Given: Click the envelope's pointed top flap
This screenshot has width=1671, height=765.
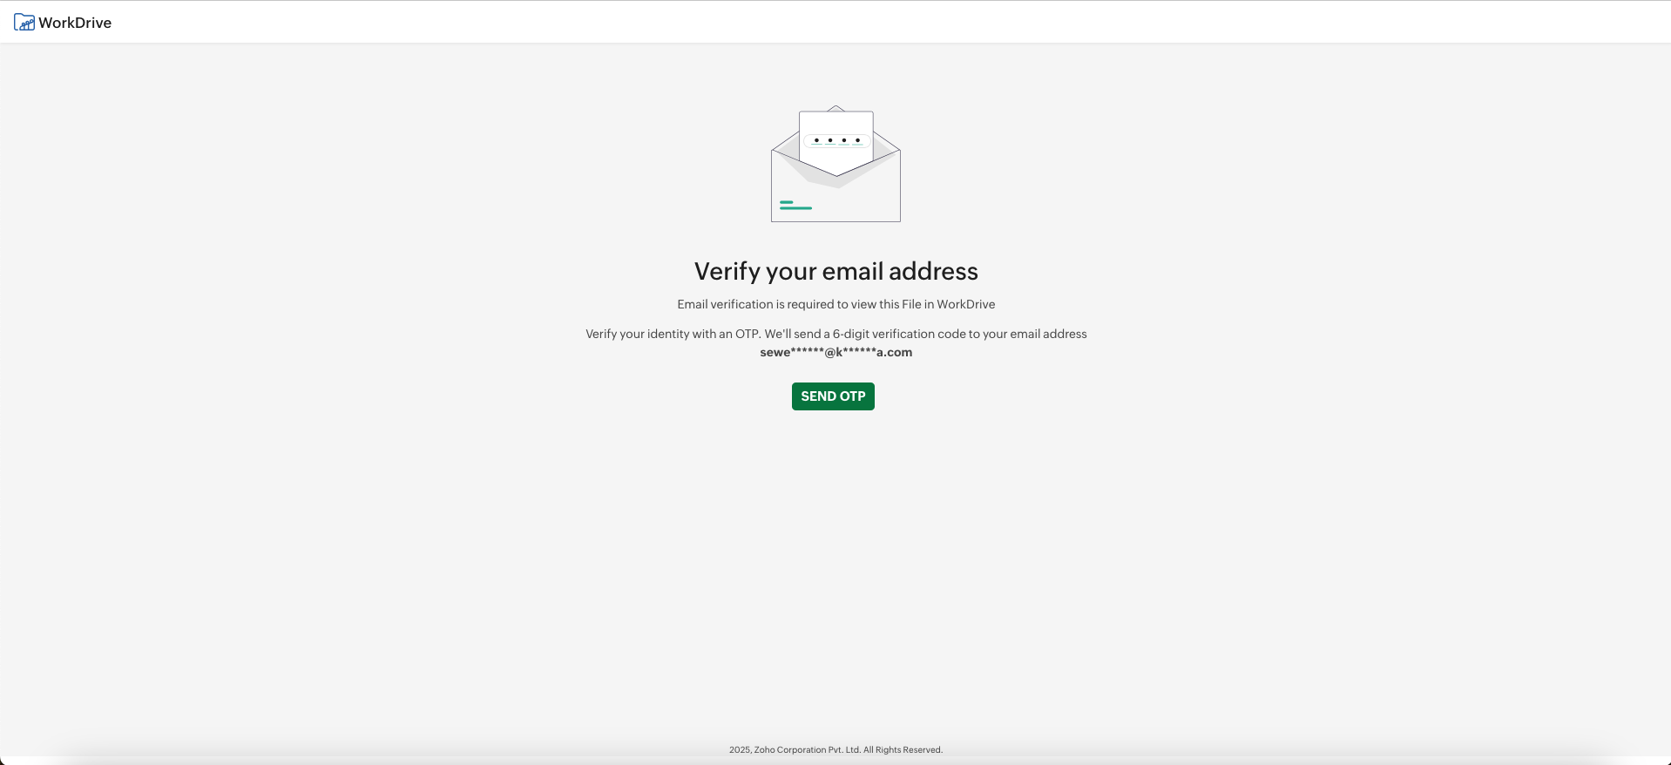Looking at the screenshot, I should [835, 109].
